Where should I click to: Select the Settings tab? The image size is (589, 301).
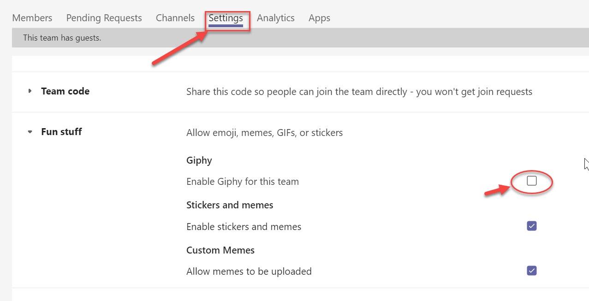click(226, 18)
